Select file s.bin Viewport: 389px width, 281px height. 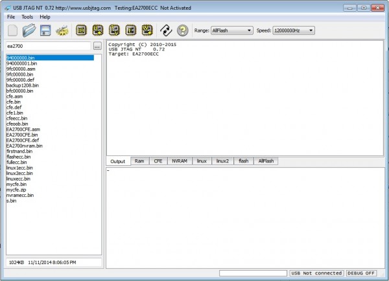click(12, 201)
